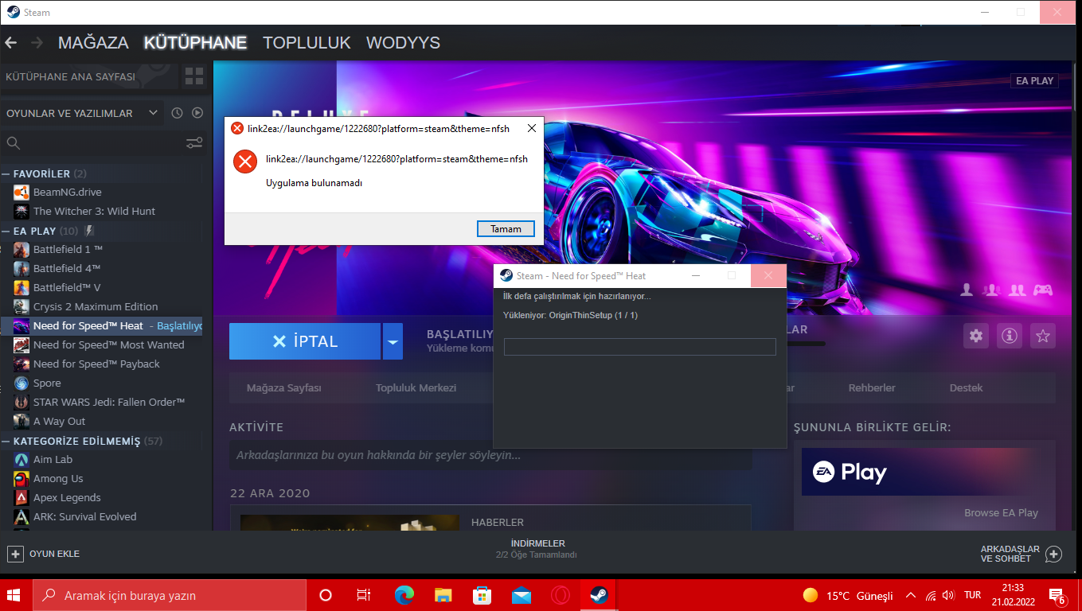1082x611 pixels.
Task: Open advanced filter options beside search
Action: 194,143
